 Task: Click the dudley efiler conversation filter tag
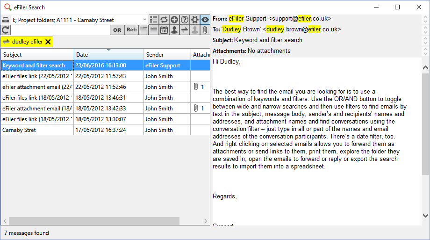27,42
